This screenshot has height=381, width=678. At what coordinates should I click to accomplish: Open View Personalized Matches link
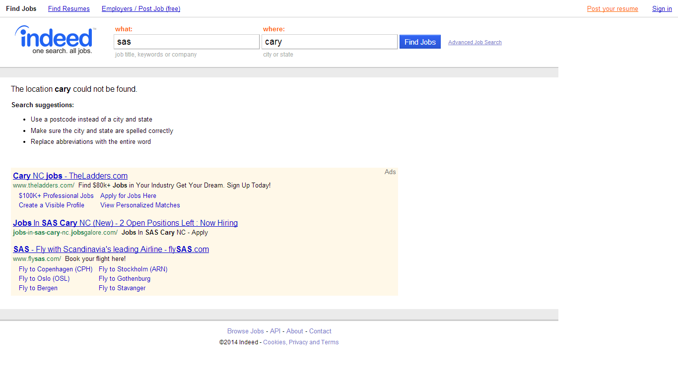pos(140,205)
